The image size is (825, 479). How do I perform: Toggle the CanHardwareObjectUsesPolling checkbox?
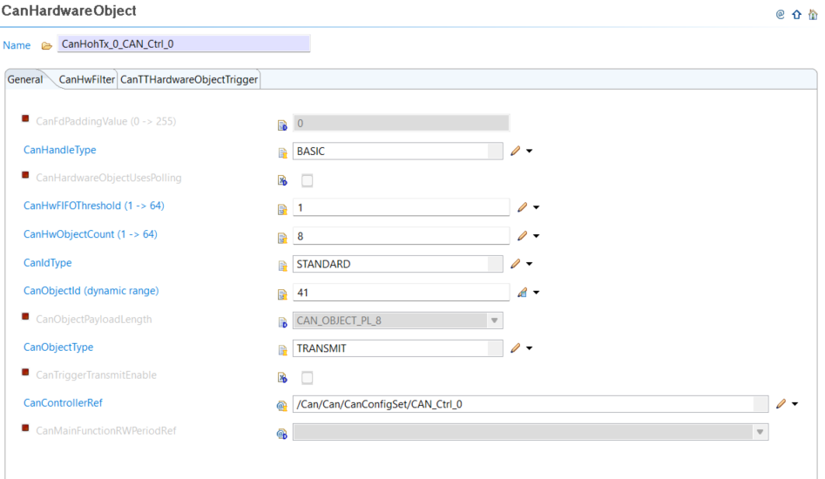tap(307, 181)
